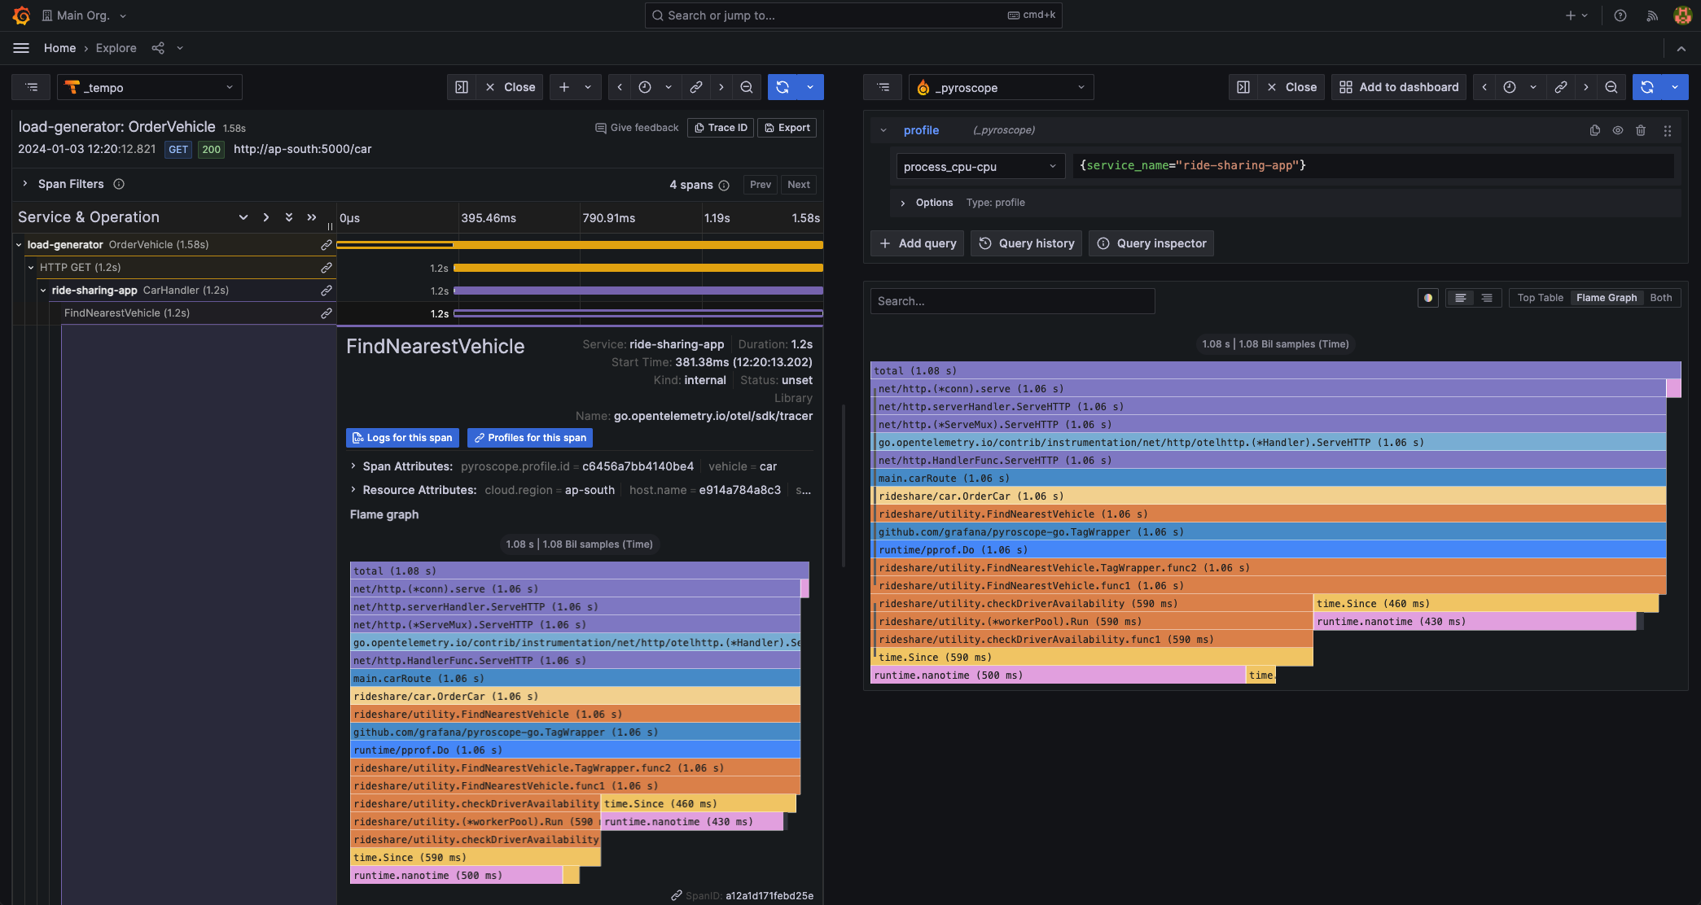Open profiles for this span
1701x905 pixels.
[529, 438]
